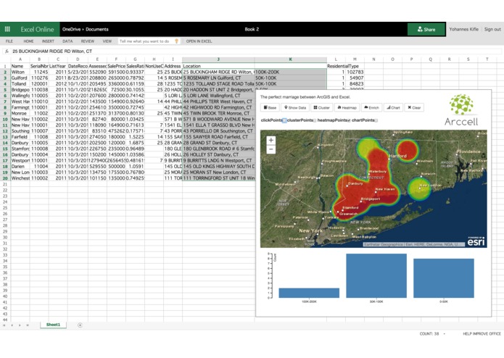Viewport: 504px width, 358px height.
Task: Zoom out on the Arccell map
Action: (x=271, y=149)
